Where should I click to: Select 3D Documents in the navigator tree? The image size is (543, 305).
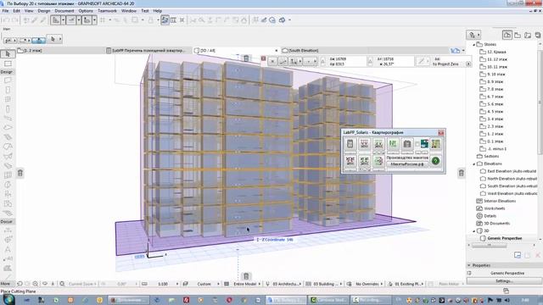click(x=496, y=224)
